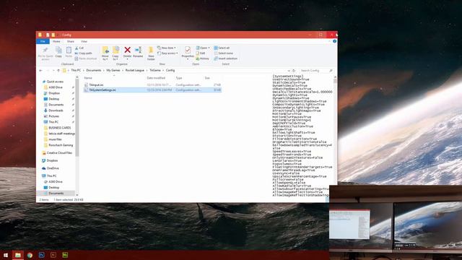Delete the selected file with red X
The image size is (462, 260).
[x=127, y=52]
